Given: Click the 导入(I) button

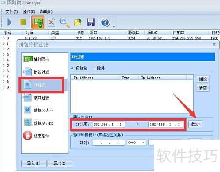Looking at the screenshot, I should click(x=34, y=164).
